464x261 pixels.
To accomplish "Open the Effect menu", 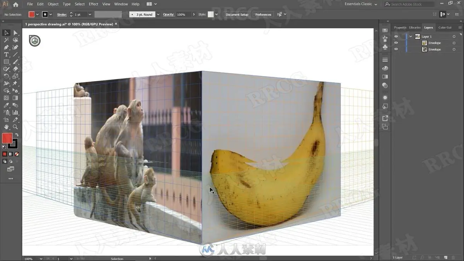I will click(x=94, y=4).
